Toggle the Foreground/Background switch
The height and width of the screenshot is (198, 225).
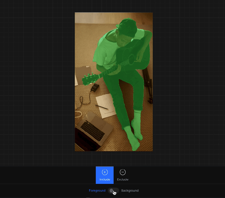113,191
